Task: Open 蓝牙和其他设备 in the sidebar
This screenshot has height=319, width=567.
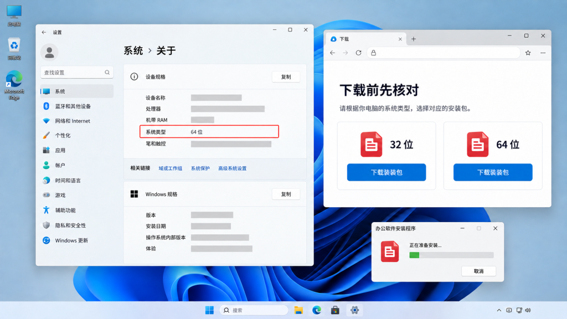Action: [76, 106]
